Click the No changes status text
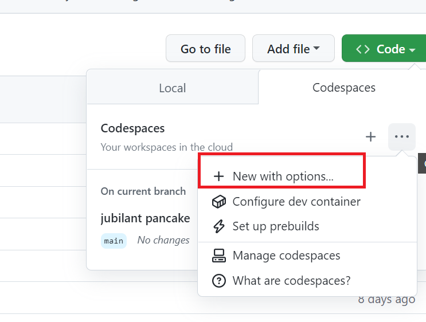The height and width of the screenshot is (322, 426). pos(163,240)
